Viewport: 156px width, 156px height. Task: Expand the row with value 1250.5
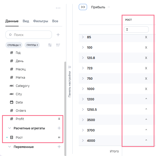(x=83, y=109)
